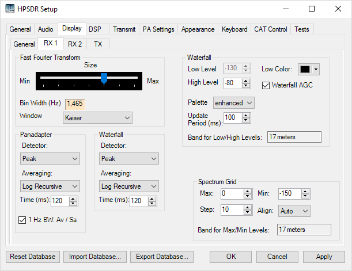Maximize the HPSDR Setup window
Viewport: 352px width, 271px height.
(x=312, y=9)
